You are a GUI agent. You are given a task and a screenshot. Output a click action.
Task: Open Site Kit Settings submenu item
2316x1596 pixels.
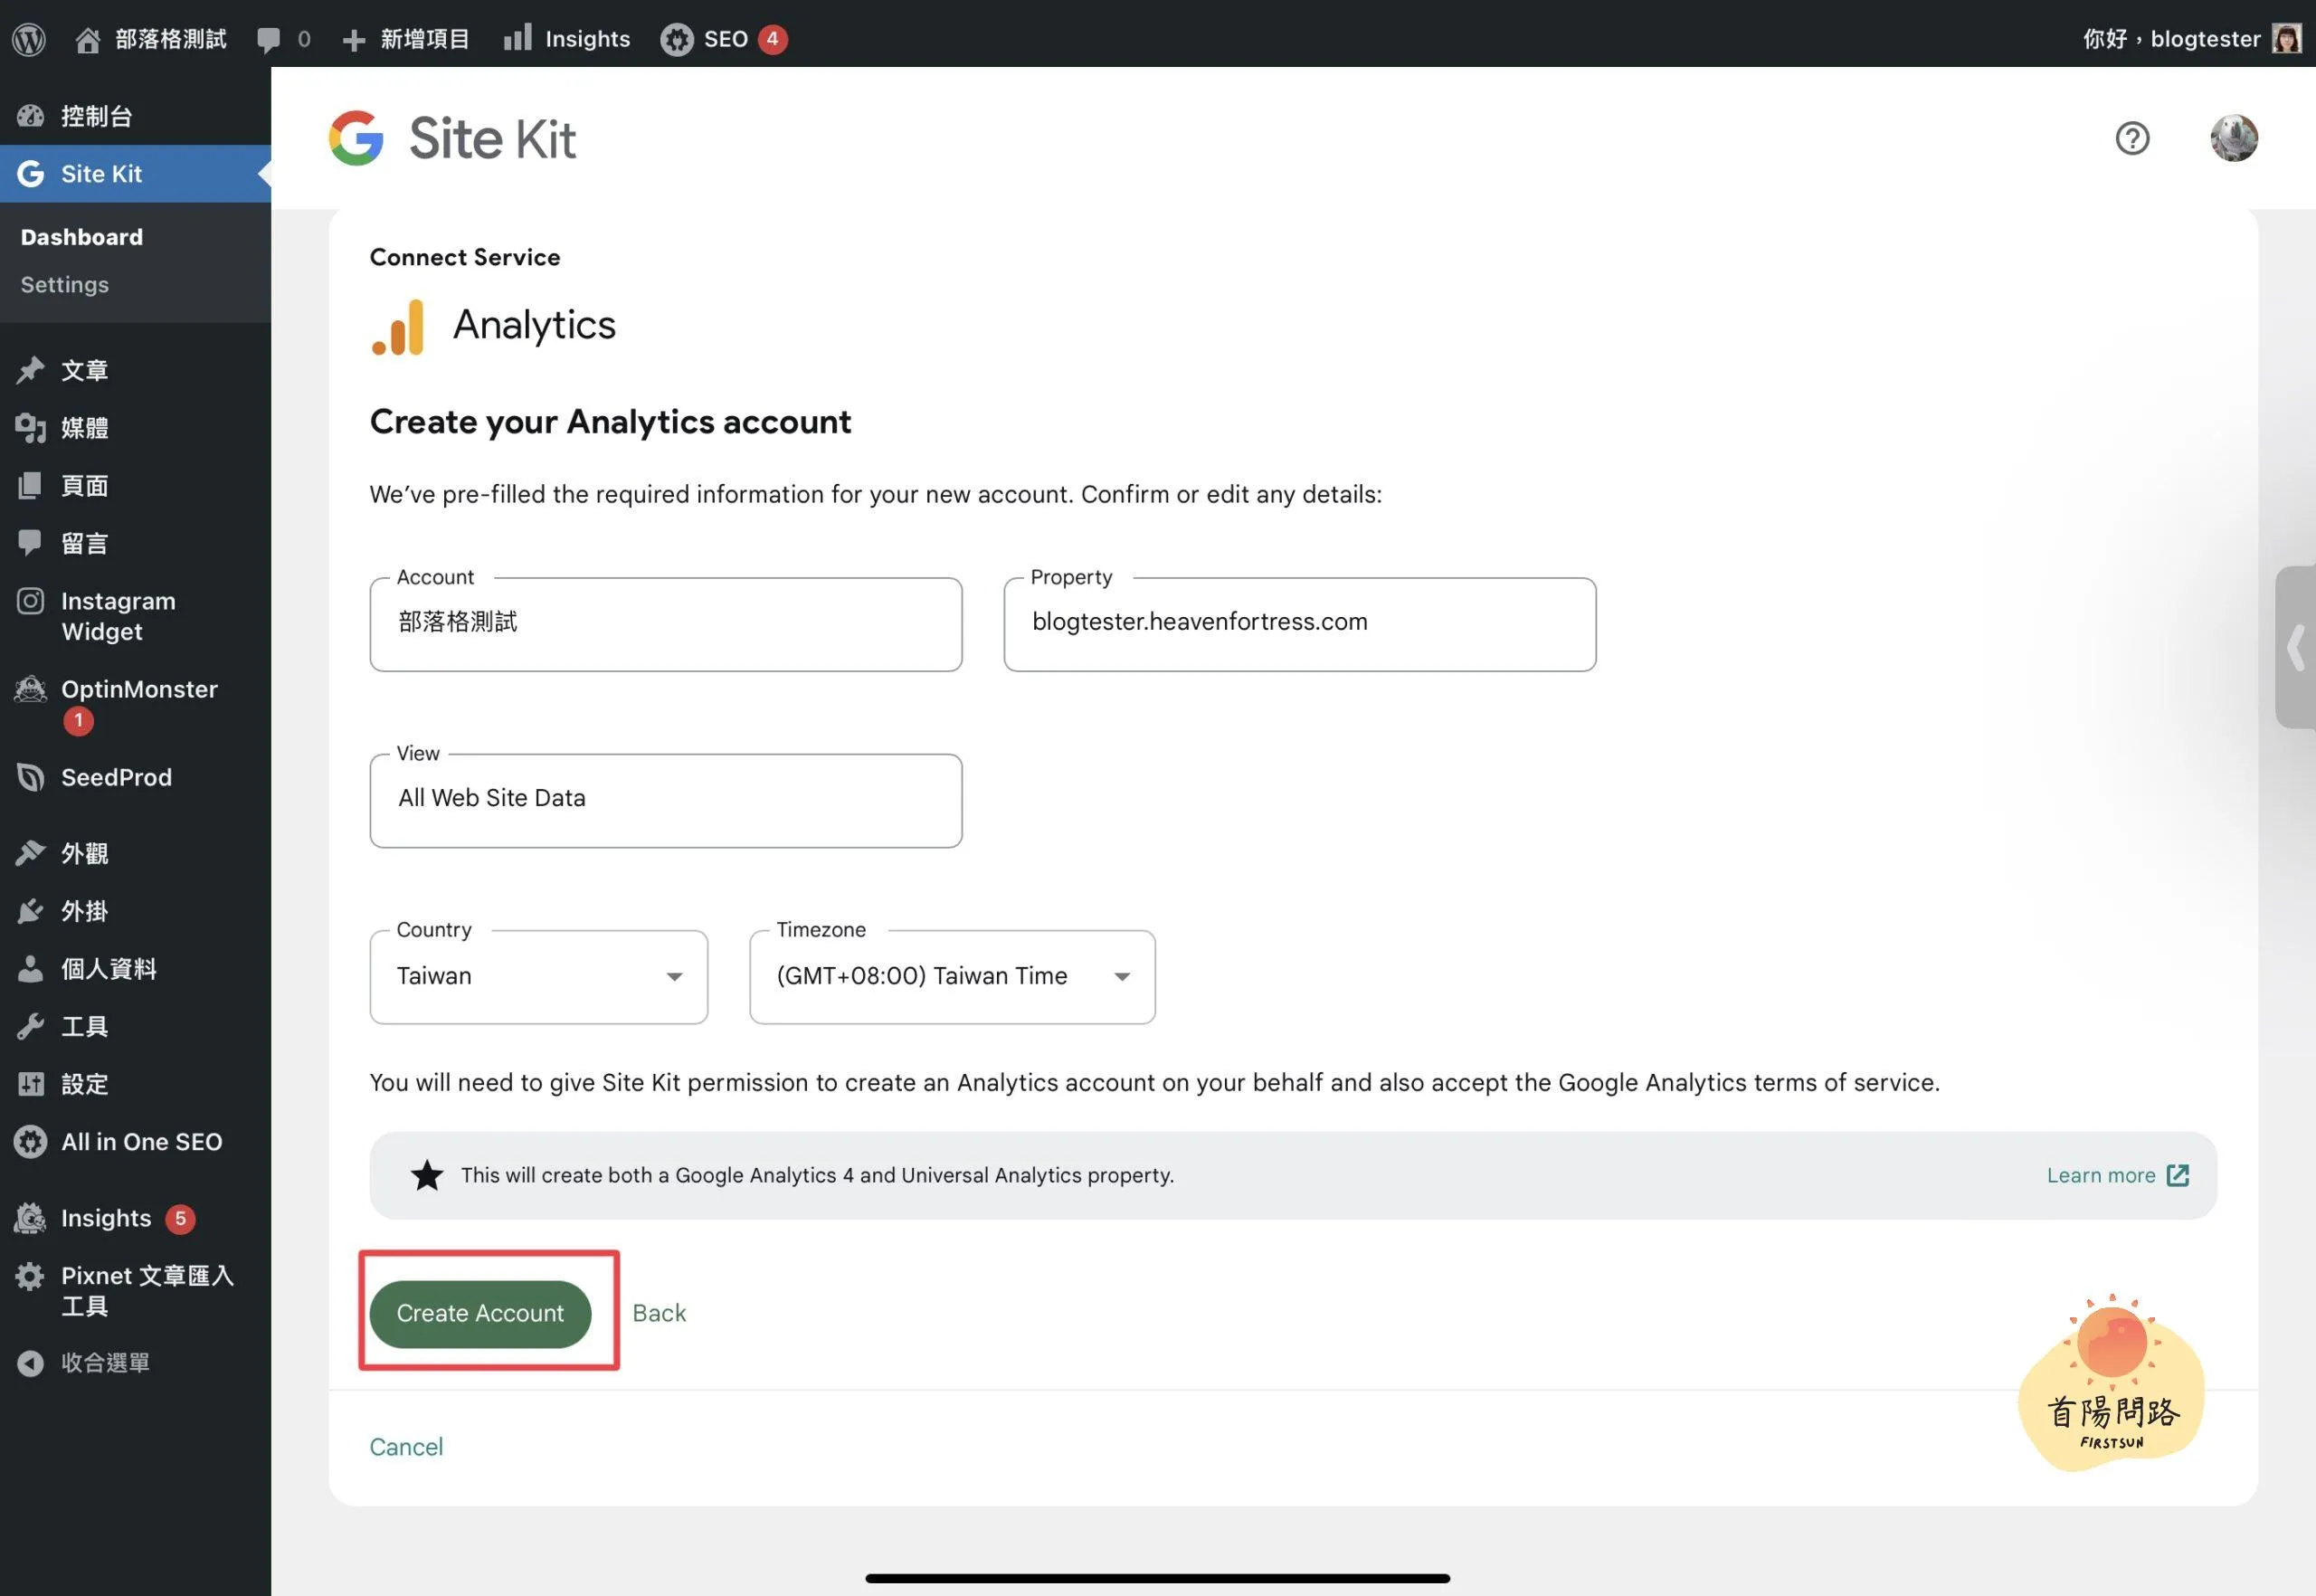tap(65, 285)
